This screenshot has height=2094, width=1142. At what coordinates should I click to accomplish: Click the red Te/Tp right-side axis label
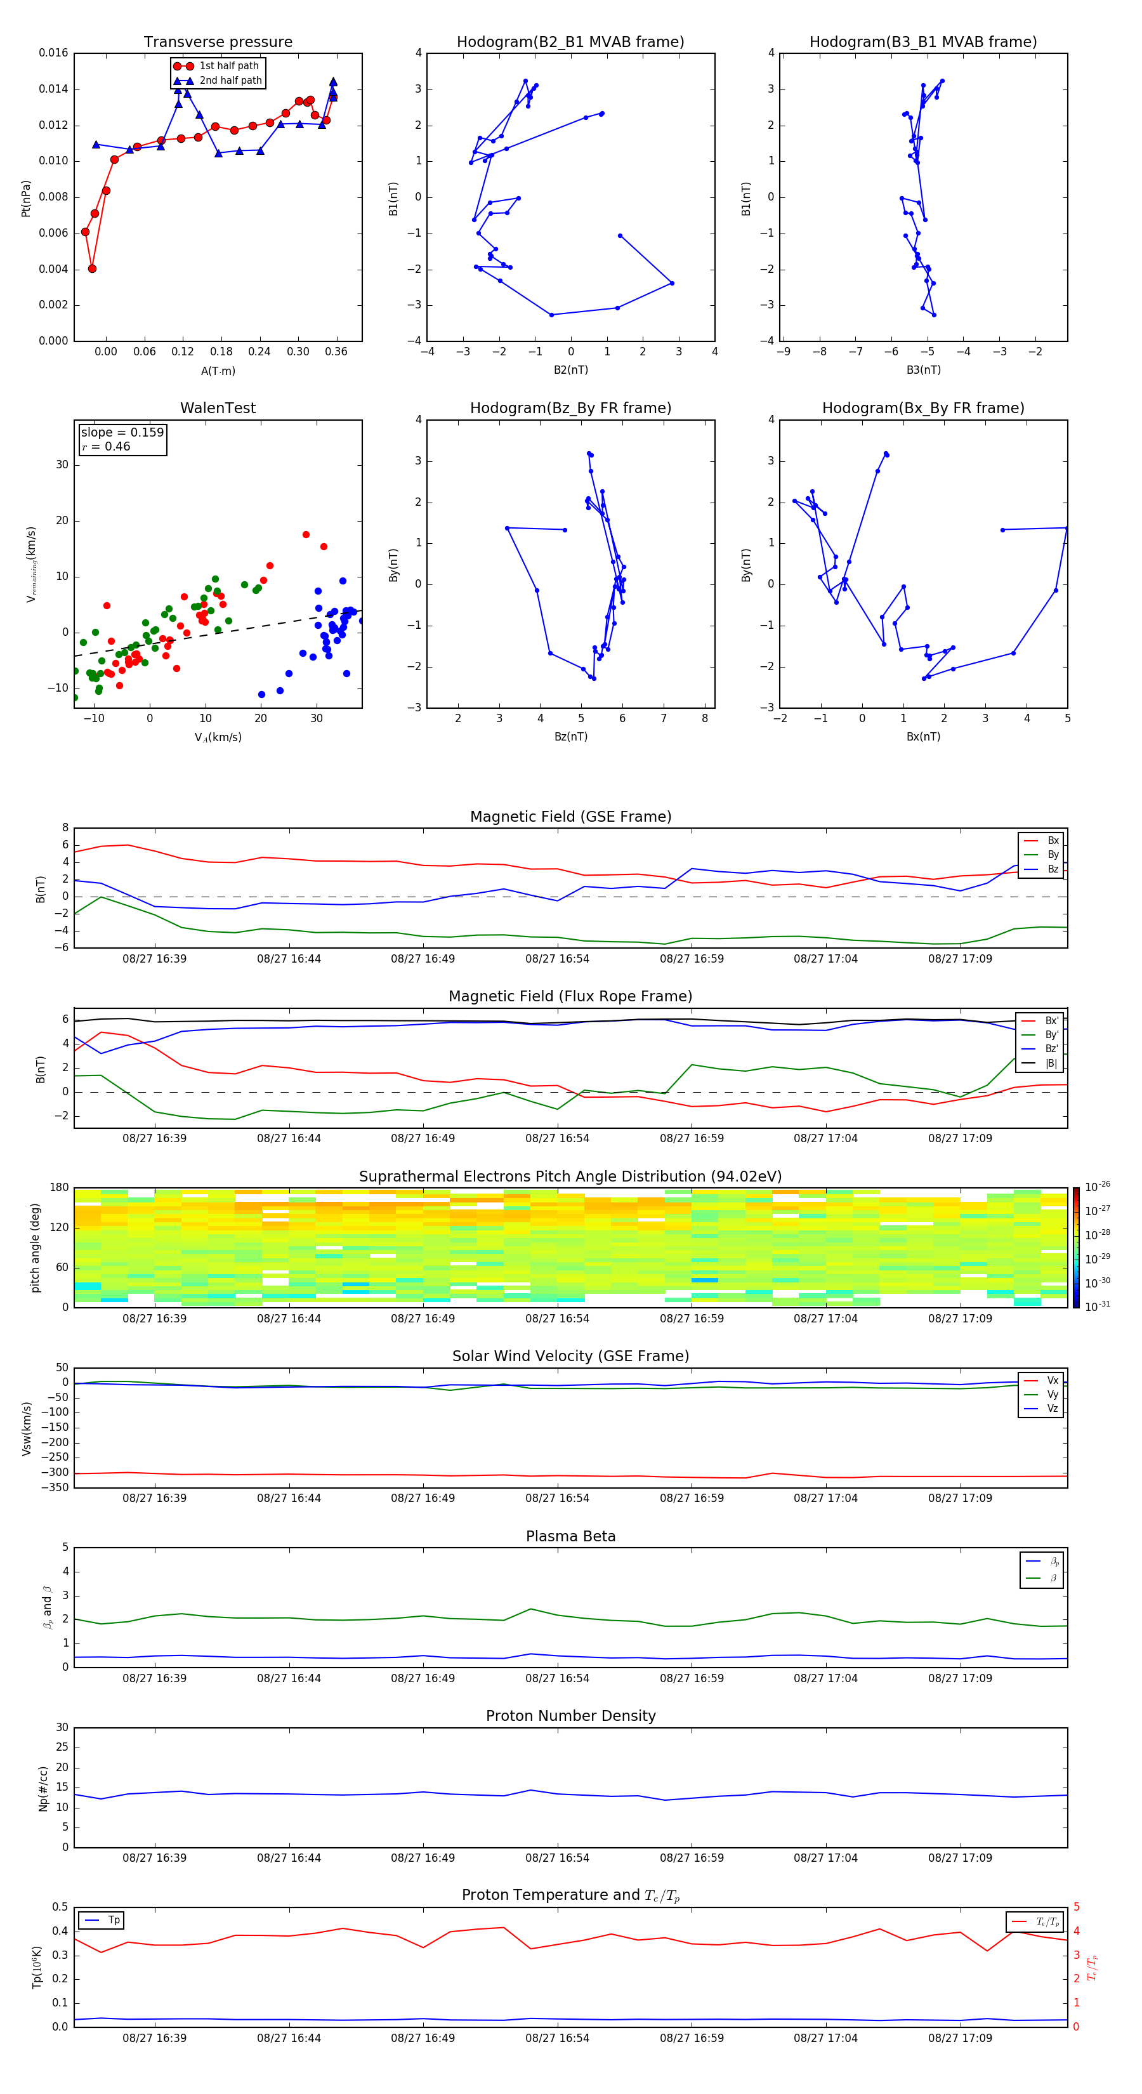coord(1092,1967)
